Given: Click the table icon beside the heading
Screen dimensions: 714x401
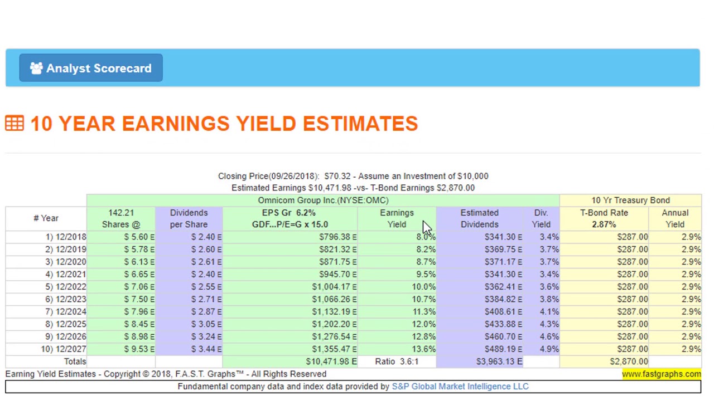Looking at the screenshot, I should coord(15,123).
